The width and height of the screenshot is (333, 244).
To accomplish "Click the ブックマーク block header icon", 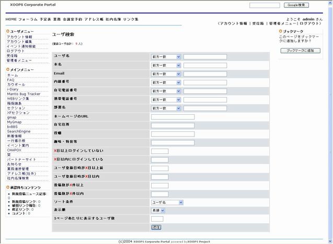I will (x=281, y=31).
